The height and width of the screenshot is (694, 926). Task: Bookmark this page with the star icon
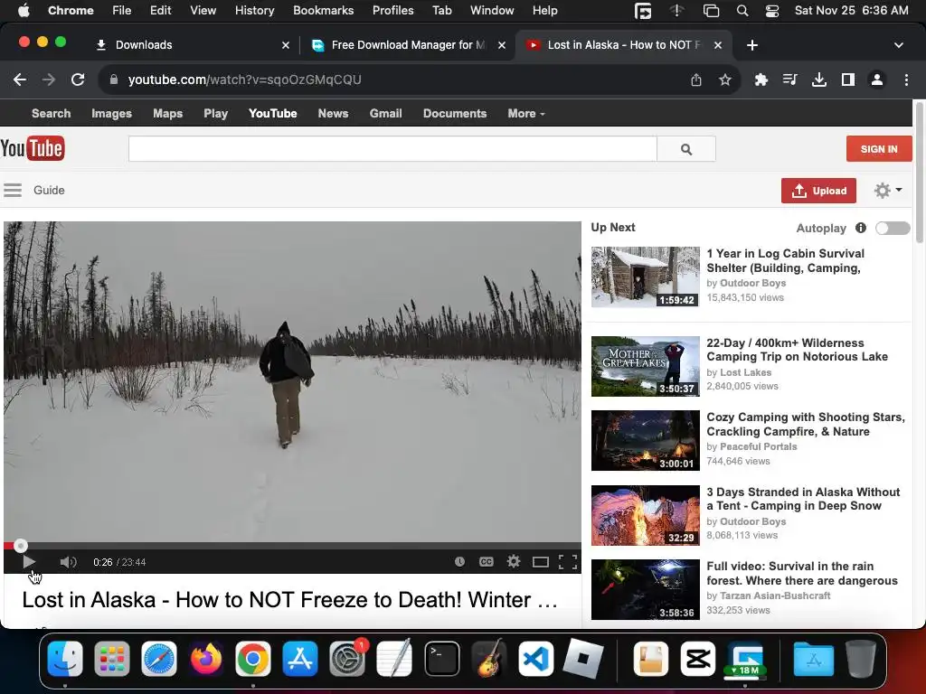pyautogui.click(x=724, y=80)
